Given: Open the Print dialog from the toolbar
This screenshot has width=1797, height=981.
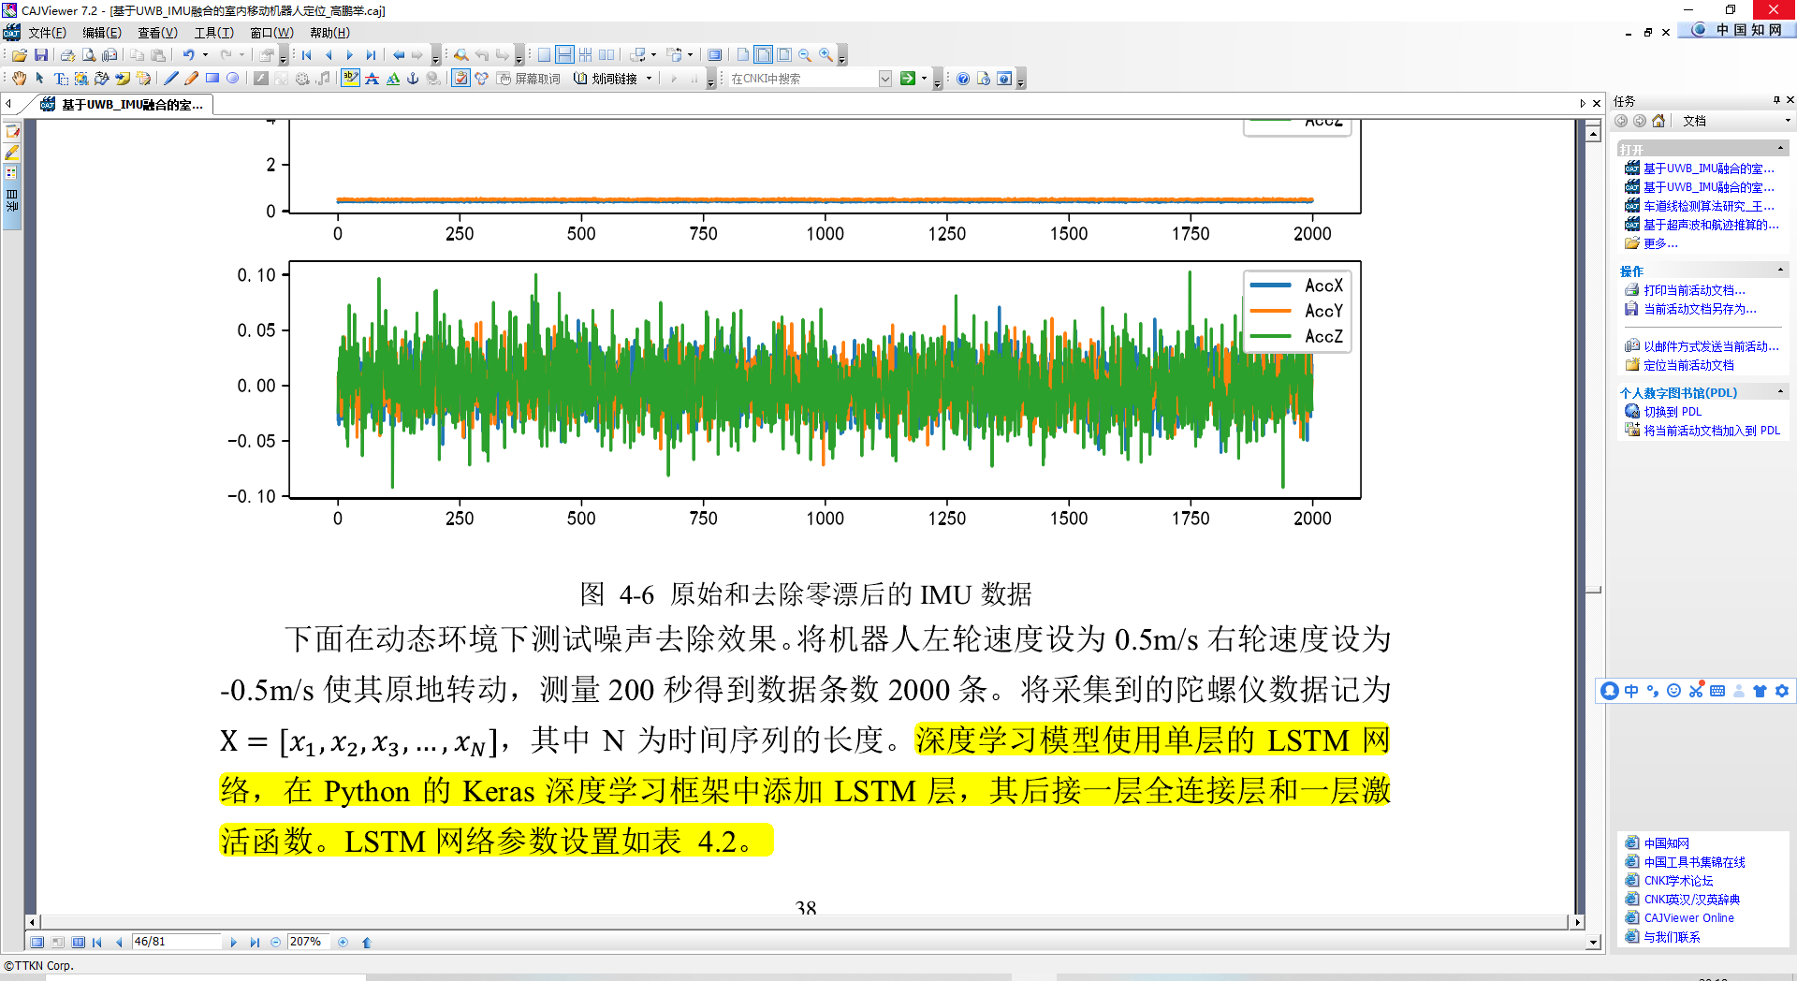Looking at the screenshot, I should click(x=69, y=55).
